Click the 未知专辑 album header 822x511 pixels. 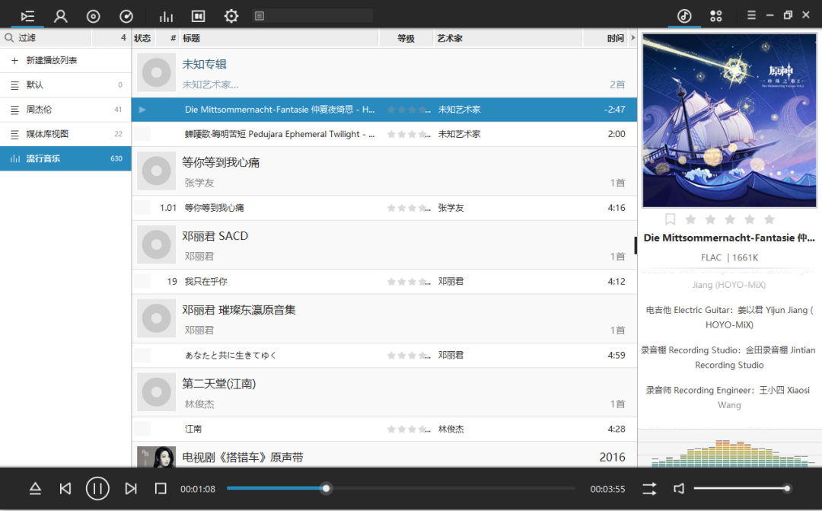pos(384,73)
